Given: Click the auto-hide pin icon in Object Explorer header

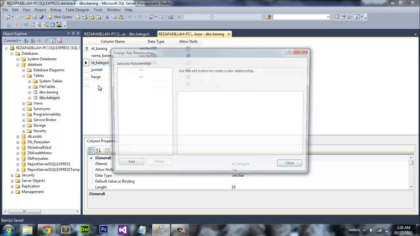Looking at the screenshot, I should pyautogui.click(x=73, y=34).
